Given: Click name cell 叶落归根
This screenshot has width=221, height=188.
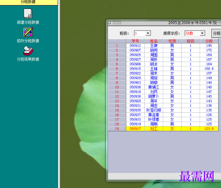Looking at the screenshot, I should click(154, 110).
